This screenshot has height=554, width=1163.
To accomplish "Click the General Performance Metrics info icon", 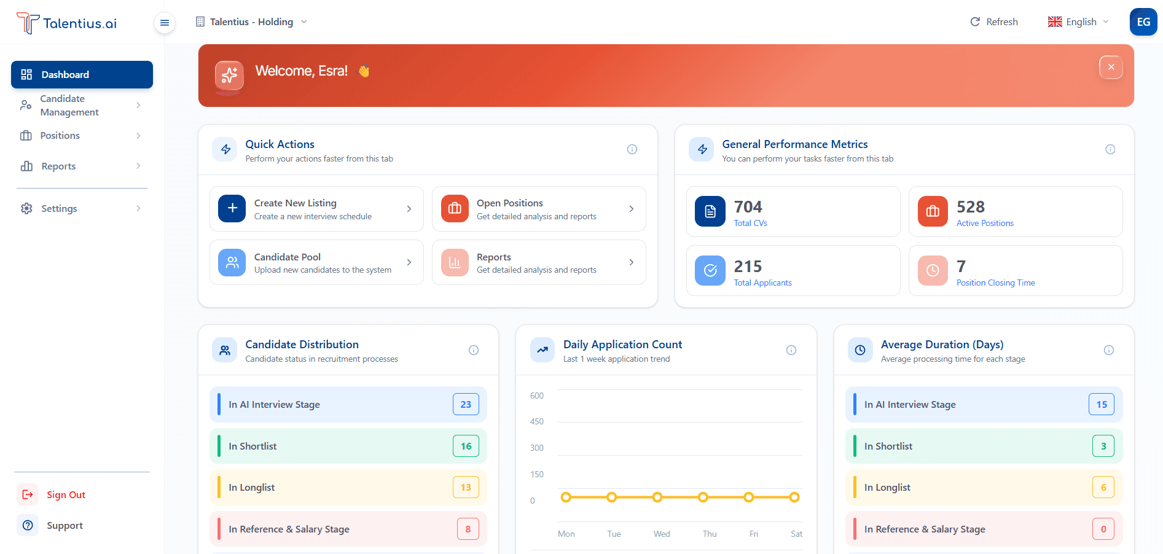I will point(1110,149).
